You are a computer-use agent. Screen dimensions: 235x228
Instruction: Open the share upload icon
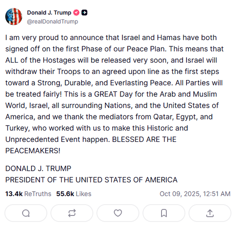210,213
